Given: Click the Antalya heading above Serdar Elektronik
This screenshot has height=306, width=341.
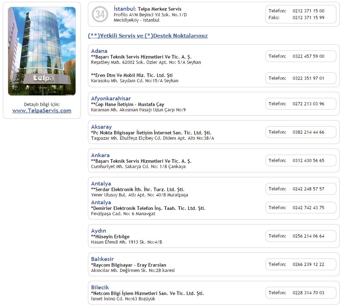Looking at the screenshot, I should [x=101, y=183].
